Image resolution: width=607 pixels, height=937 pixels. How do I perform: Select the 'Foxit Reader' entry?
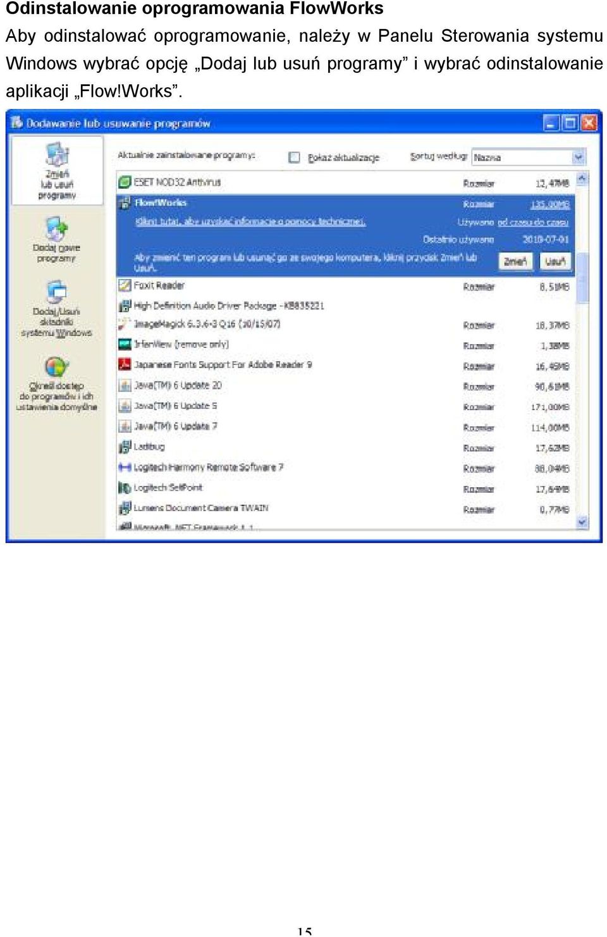coord(346,286)
